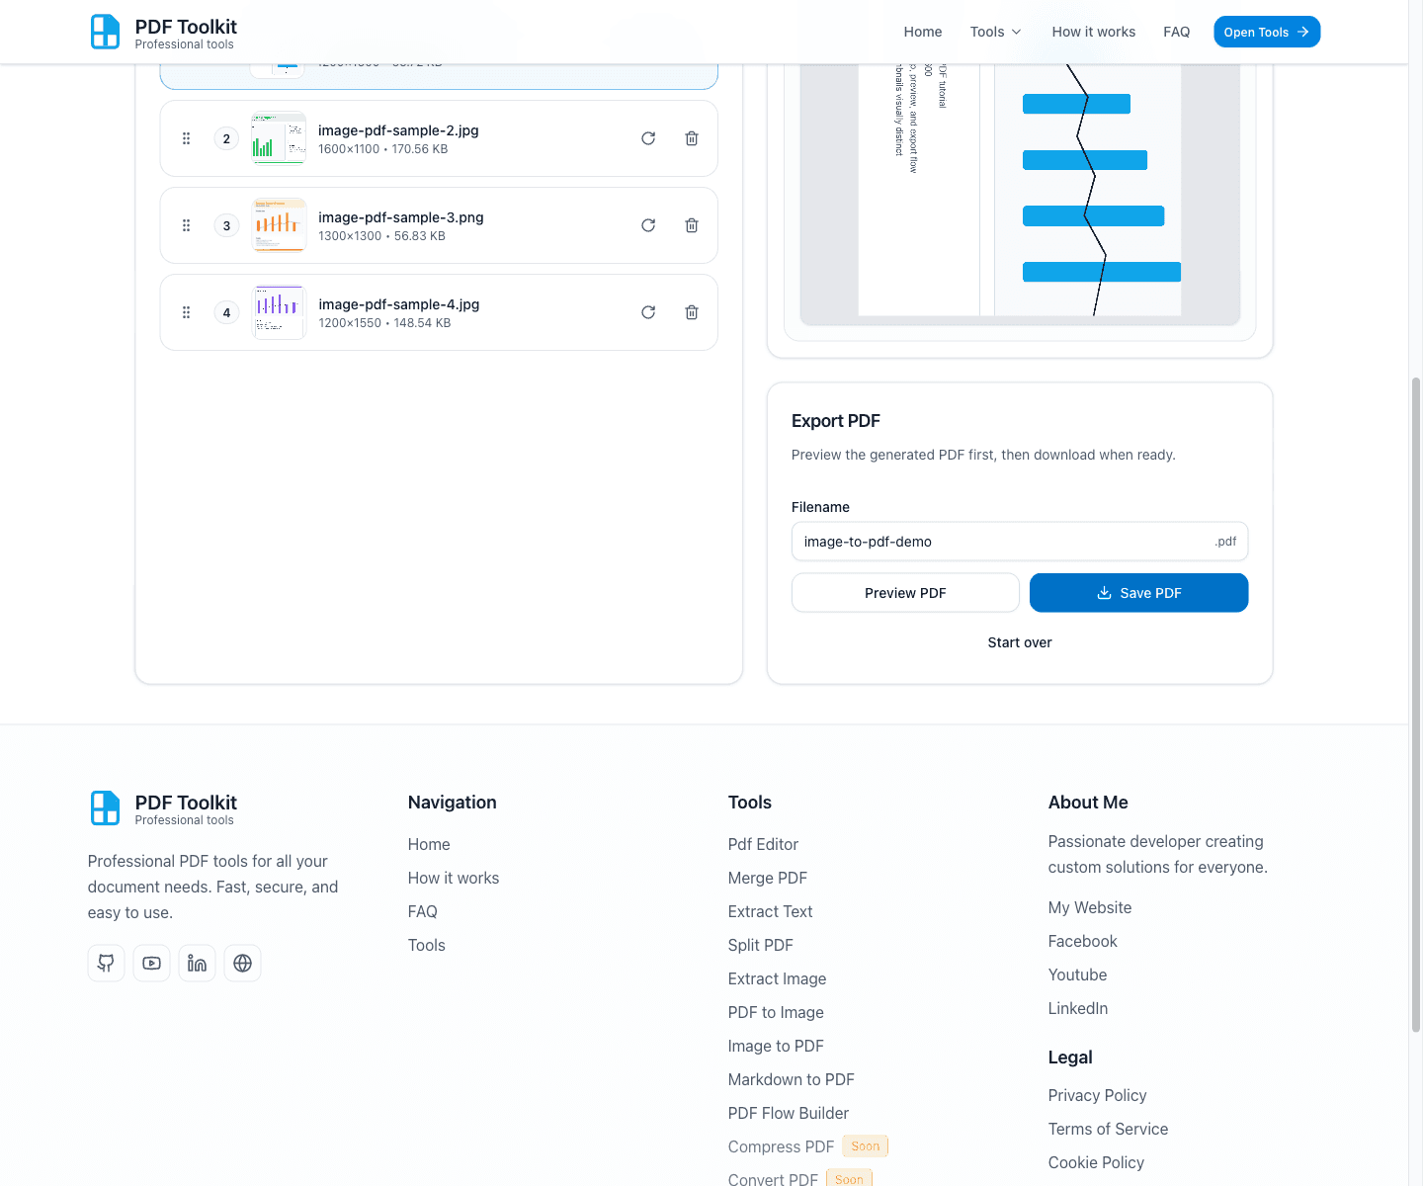Open the YouTube social icon in the footer
1423x1186 pixels.
[x=151, y=963]
